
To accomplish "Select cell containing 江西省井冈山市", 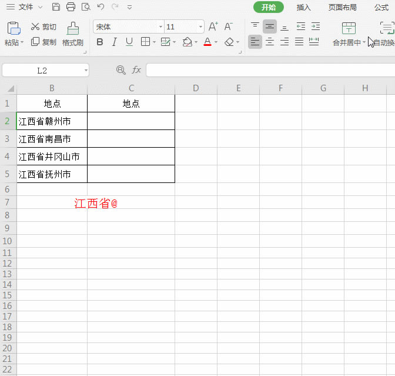I will point(52,157).
